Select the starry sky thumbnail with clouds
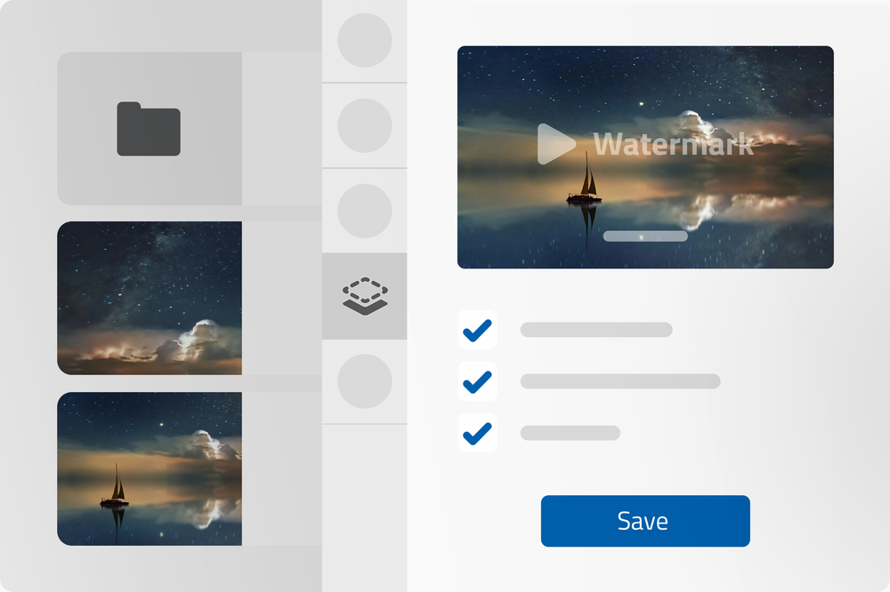This screenshot has height=592, width=890. coord(150,299)
